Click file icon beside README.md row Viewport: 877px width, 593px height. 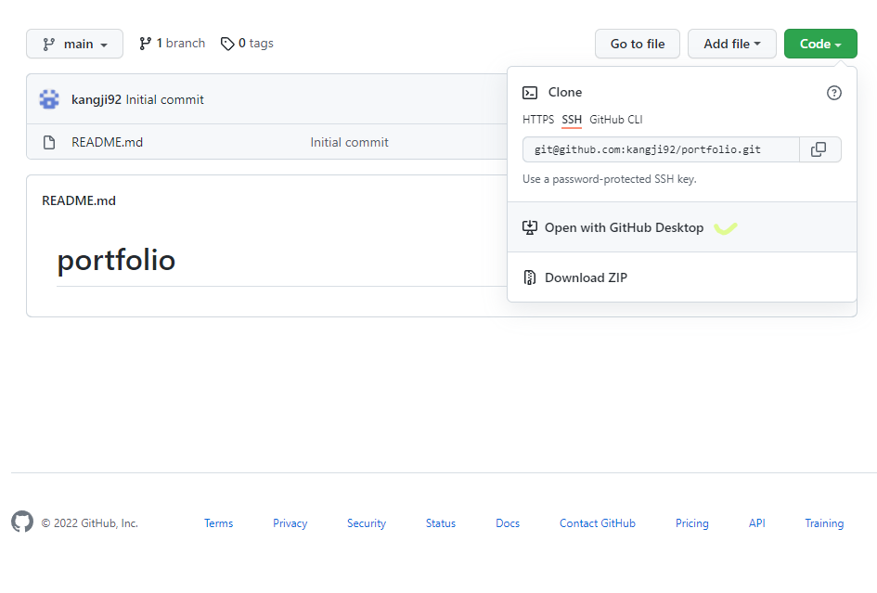[x=49, y=142]
